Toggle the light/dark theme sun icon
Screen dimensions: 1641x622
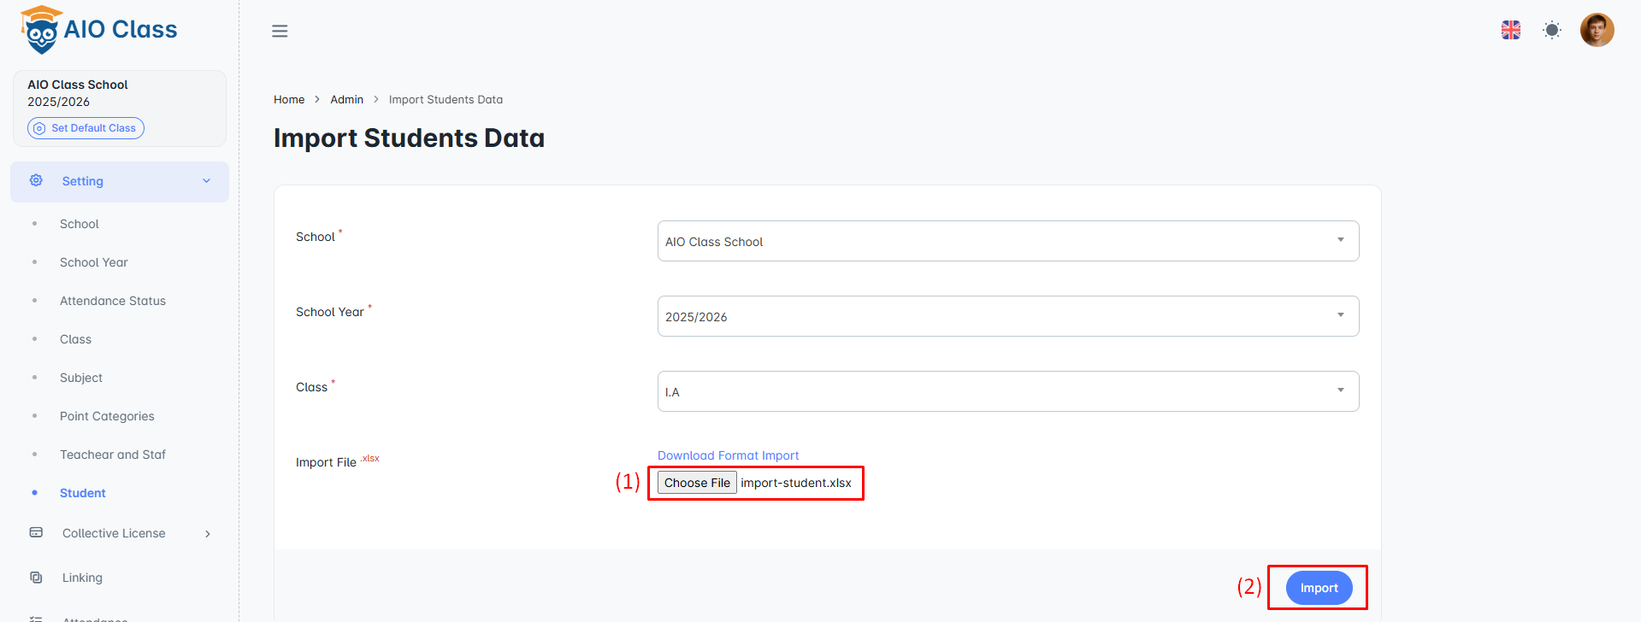1552,31
